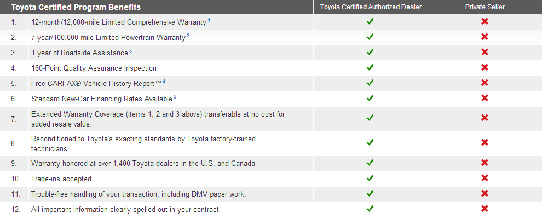The height and width of the screenshot is (224, 542).
Task: Open footnote 5 after Financing Rates Available
Action: tap(175, 97)
